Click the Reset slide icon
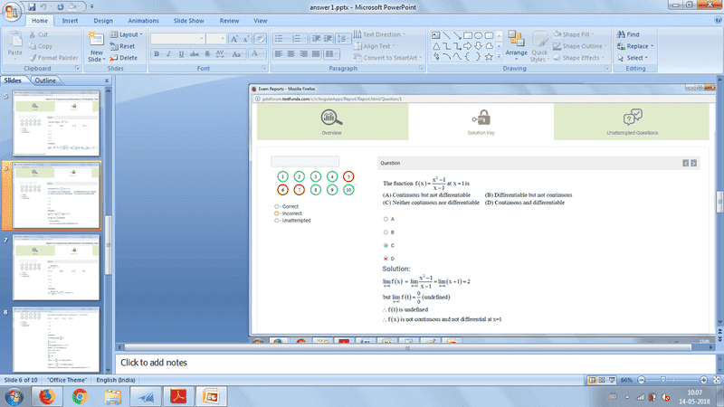 pos(122,46)
